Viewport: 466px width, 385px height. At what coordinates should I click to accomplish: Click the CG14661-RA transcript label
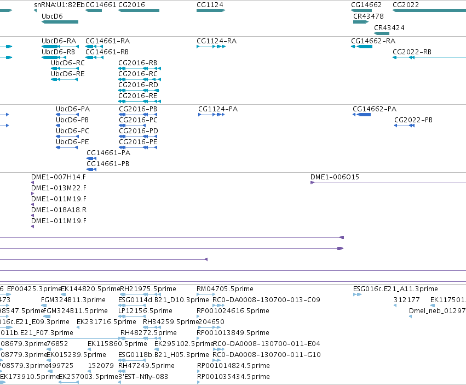(x=107, y=41)
